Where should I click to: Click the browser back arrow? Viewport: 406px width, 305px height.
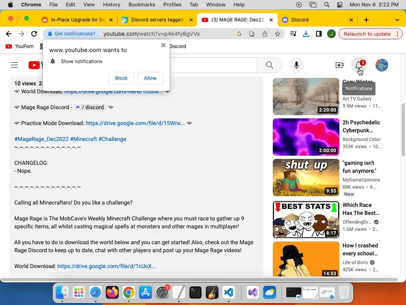pos(9,34)
